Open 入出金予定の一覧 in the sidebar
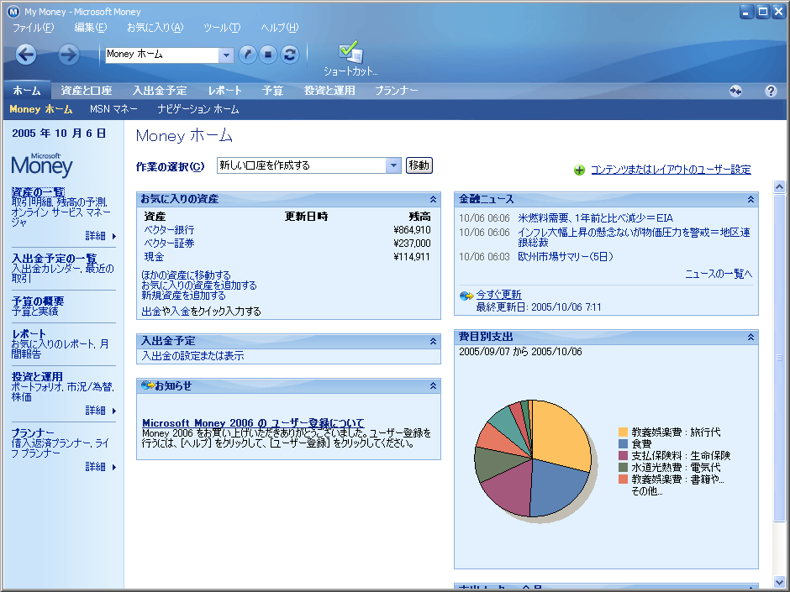The width and height of the screenshot is (790, 592). pos(54,259)
